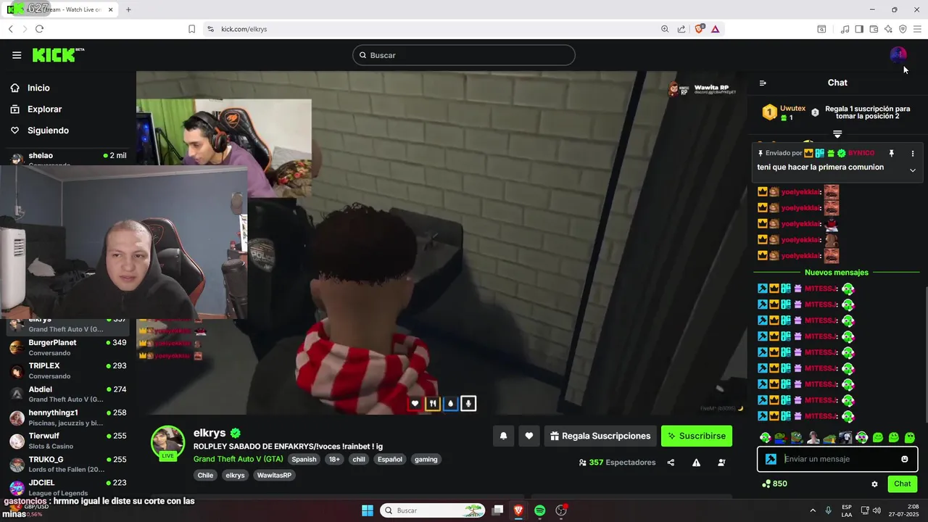Click the Enviar un mensaje chat input

point(837,459)
